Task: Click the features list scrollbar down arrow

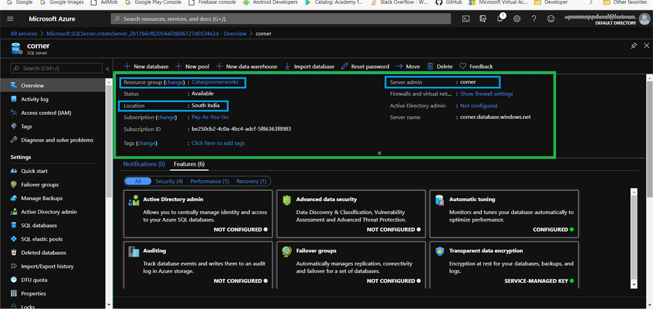Action: click(x=634, y=284)
